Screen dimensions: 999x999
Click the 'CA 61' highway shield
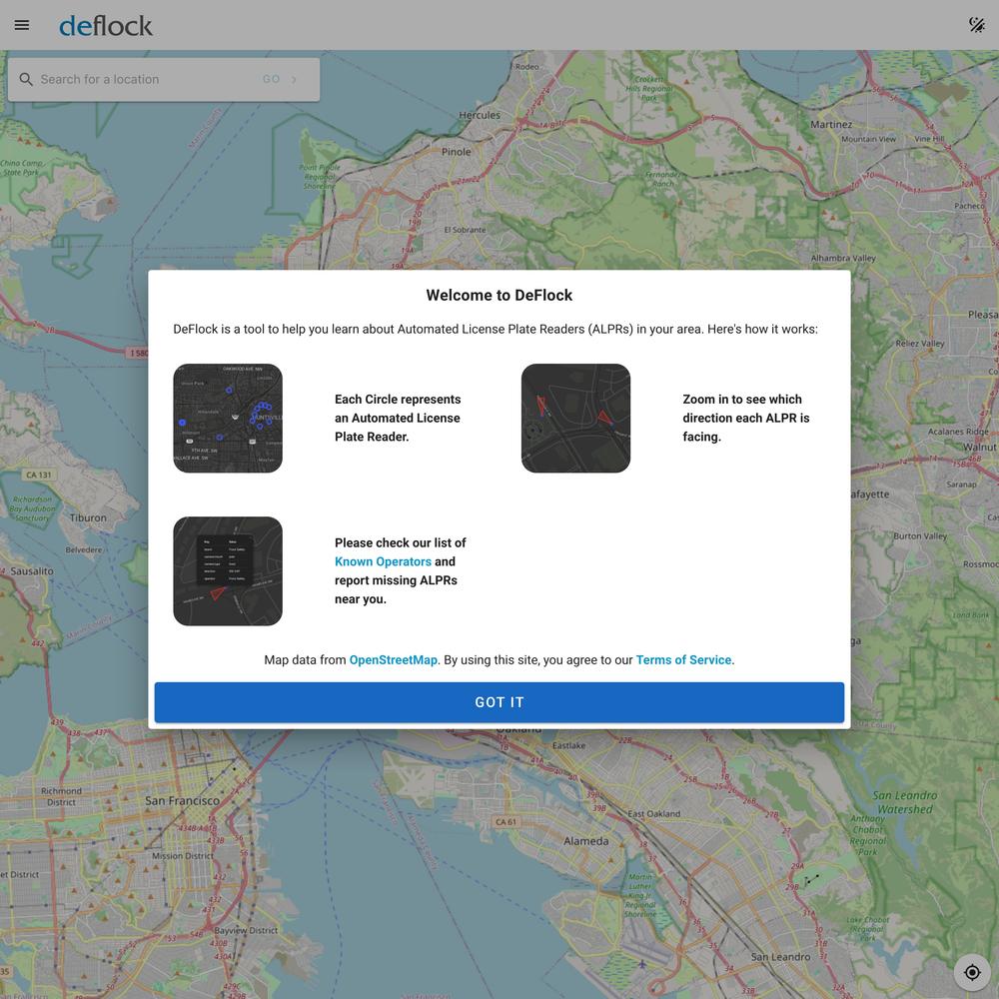point(505,822)
